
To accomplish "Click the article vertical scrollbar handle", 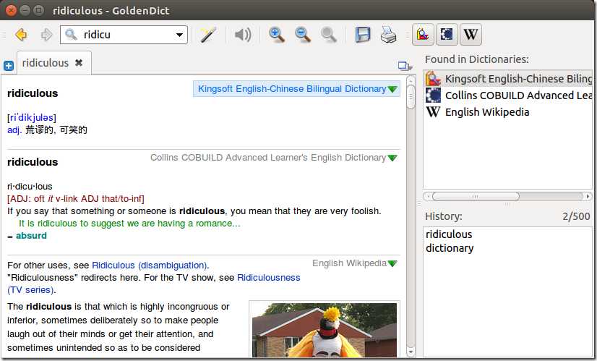I will (x=411, y=98).
